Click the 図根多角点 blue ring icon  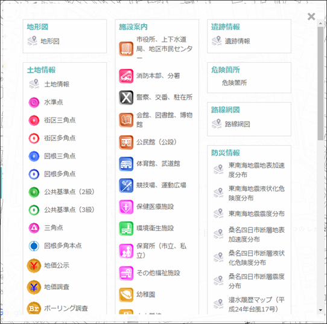click(x=34, y=174)
